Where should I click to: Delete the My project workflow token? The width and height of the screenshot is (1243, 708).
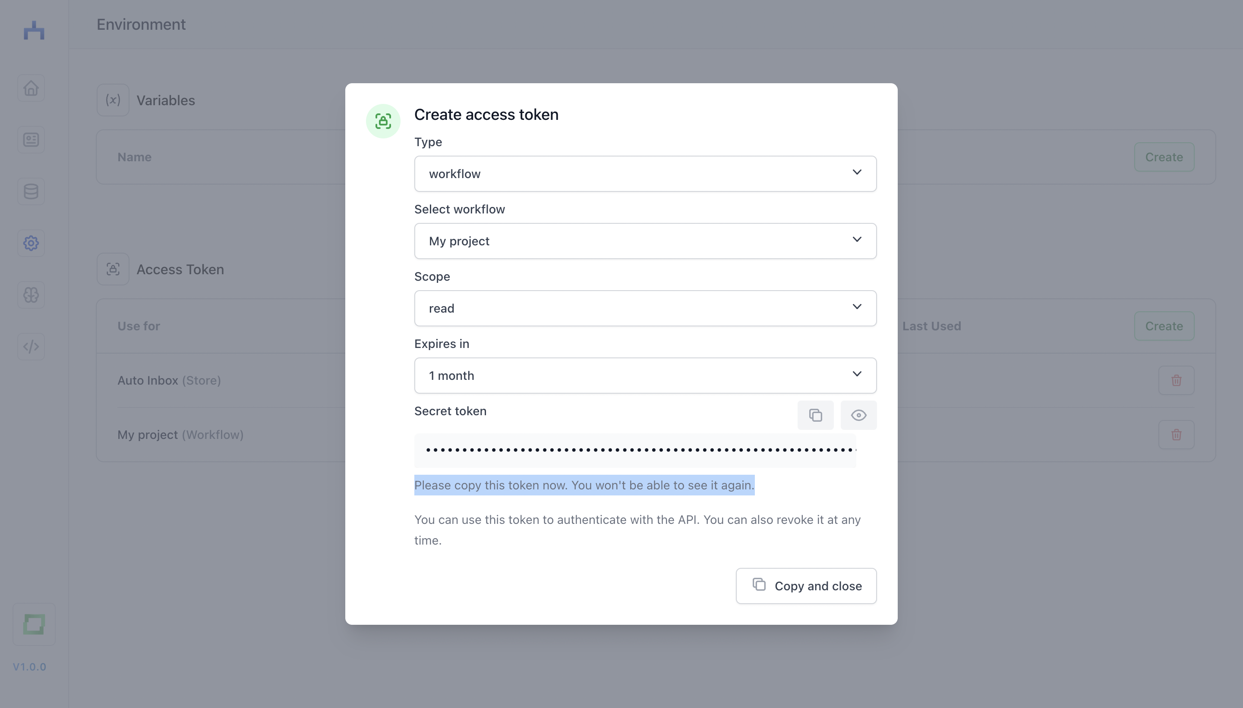point(1177,435)
